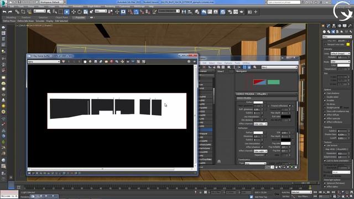This screenshot has width=354, height=199.
Task: Open the Alpha channel dropdown in frame buffer
Action: 44,61
